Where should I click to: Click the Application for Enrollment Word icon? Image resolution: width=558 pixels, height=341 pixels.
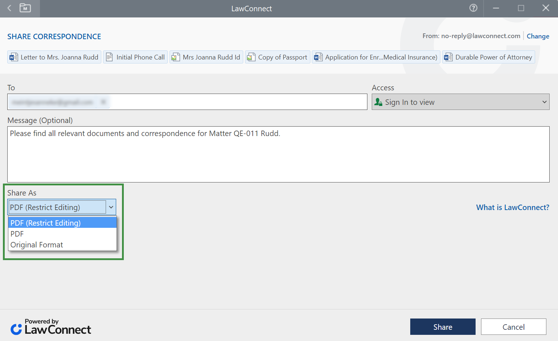point(318,57)
